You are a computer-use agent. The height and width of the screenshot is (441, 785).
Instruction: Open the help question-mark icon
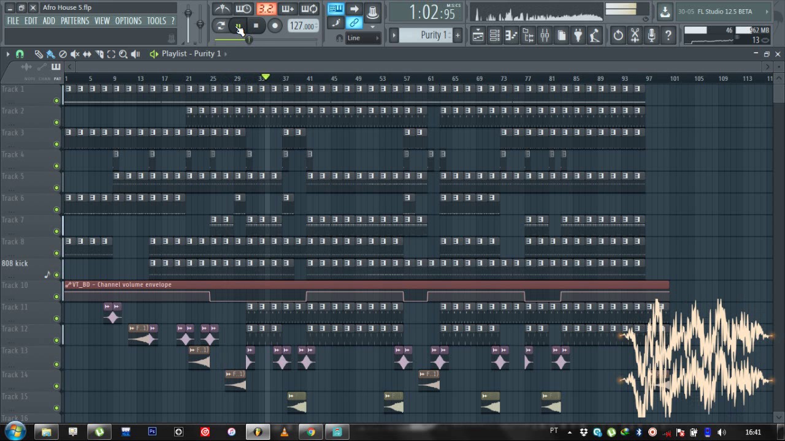coord(668,36)
